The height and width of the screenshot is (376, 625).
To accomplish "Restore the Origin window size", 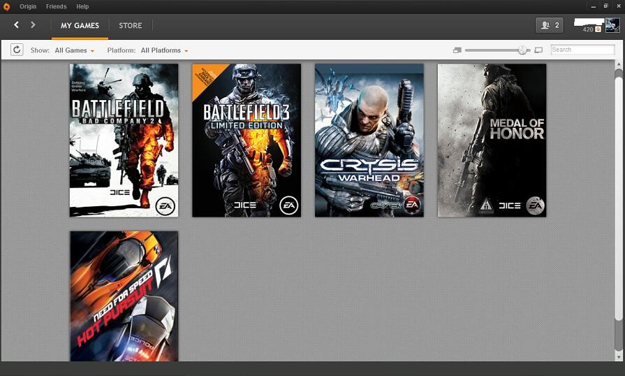I will point(605,6).
